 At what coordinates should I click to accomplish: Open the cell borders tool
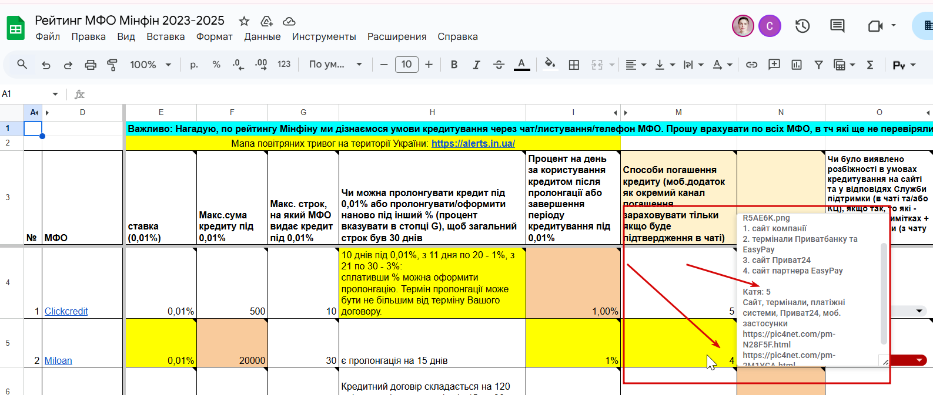point(574,65)
